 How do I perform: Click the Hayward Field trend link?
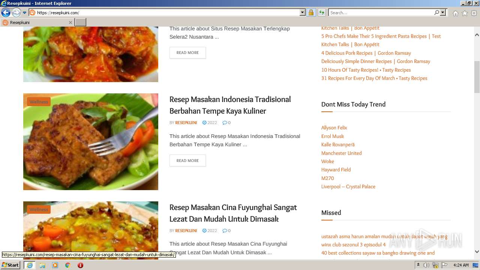(336, 170)
